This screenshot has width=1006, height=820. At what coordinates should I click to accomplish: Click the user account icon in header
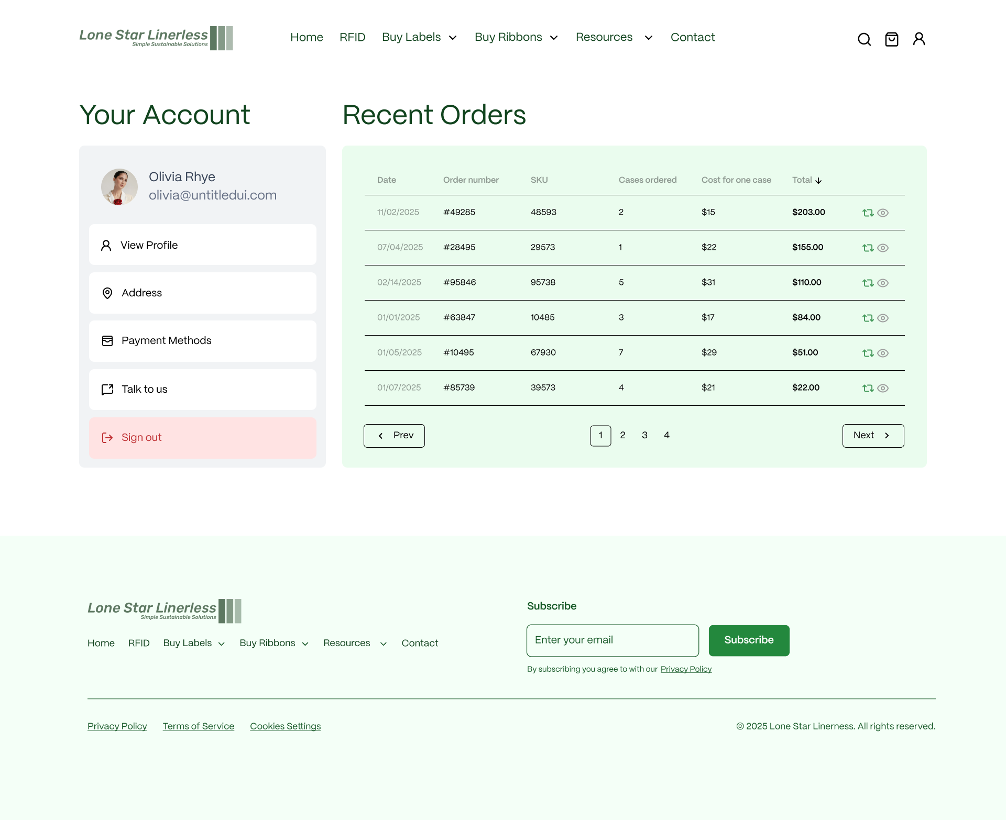918,39
